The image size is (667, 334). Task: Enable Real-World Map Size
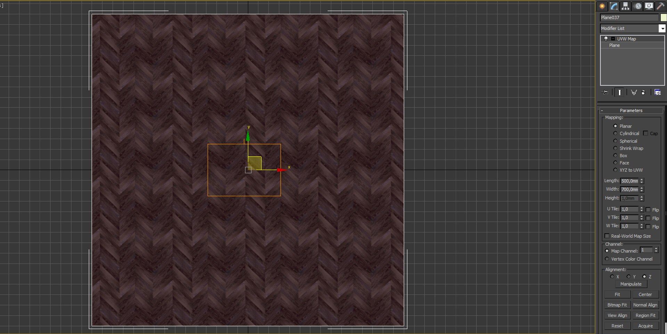(607, 236)
